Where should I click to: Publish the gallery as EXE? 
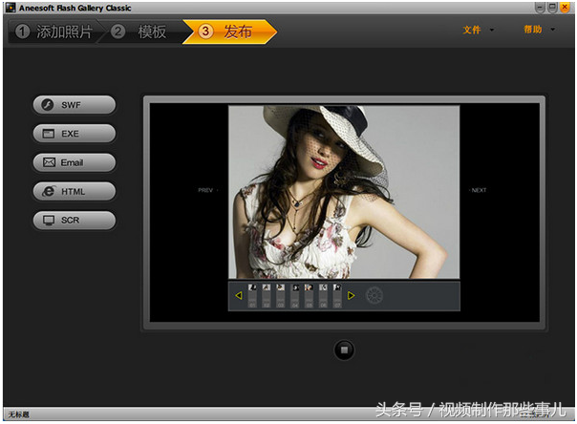pyautogui.click(x=75, y=134)
